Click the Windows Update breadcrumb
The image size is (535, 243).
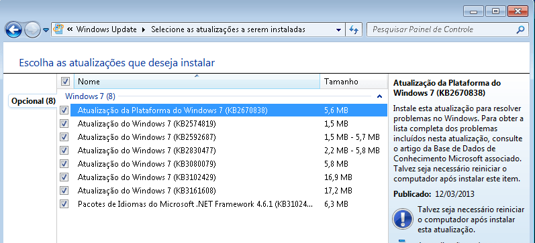[x=107, y=29]
